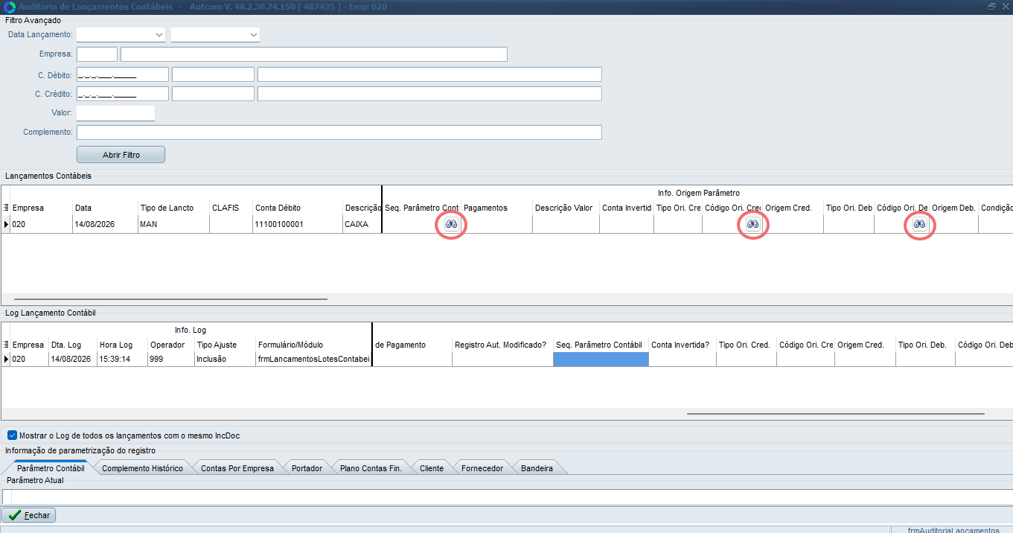
Task: Click the green checkmark on Fechar button
Action: [x=14, y=515]
